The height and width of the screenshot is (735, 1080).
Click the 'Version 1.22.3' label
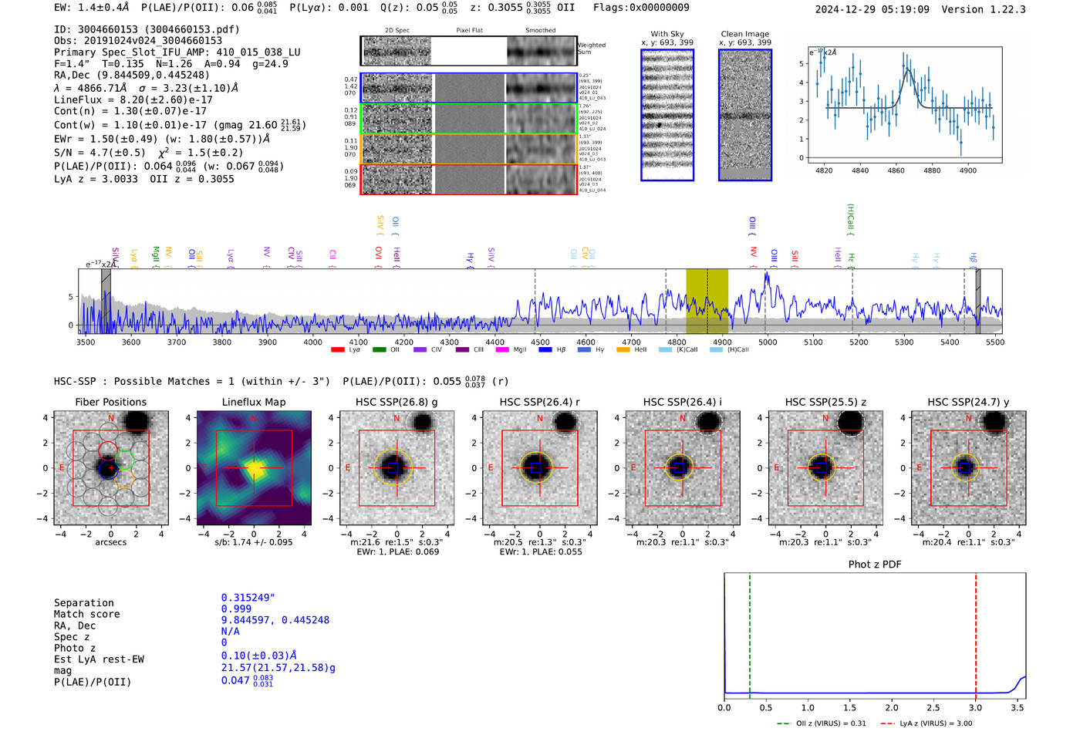984,9
